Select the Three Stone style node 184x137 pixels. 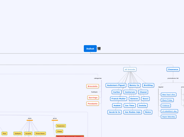pos(40,134)
